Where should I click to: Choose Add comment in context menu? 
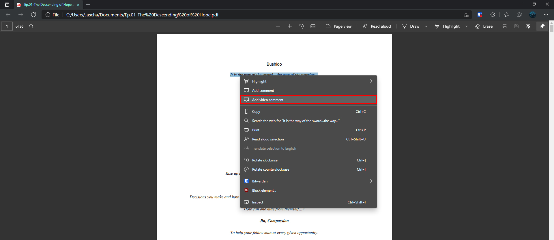click(x=308, y=91)
